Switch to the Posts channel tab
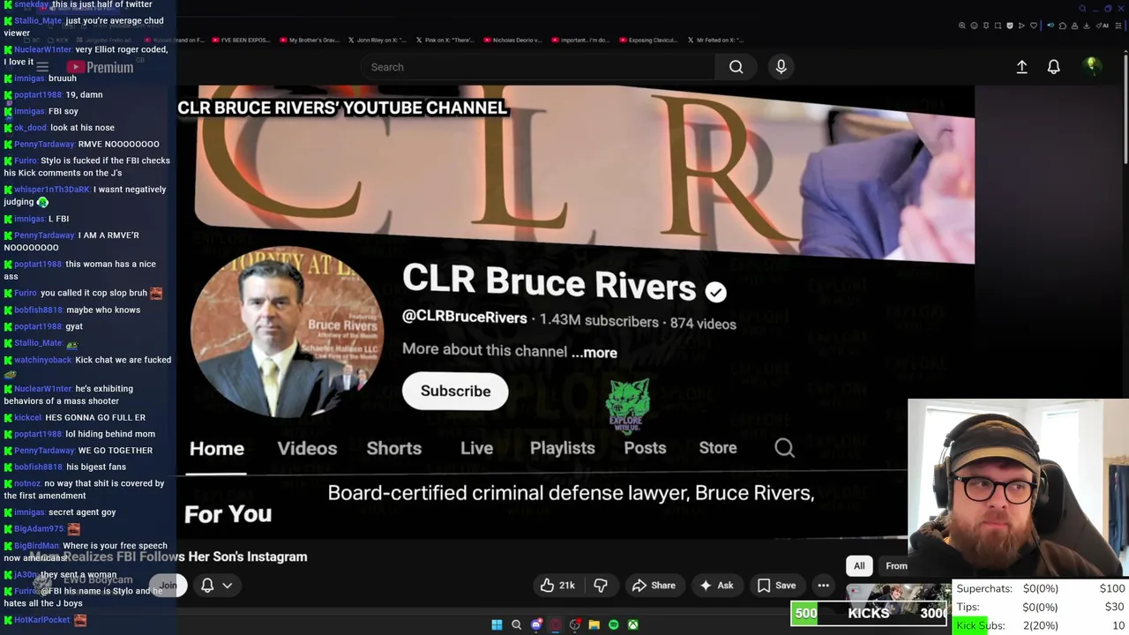1129x635 pixels. tap(645, 448)
